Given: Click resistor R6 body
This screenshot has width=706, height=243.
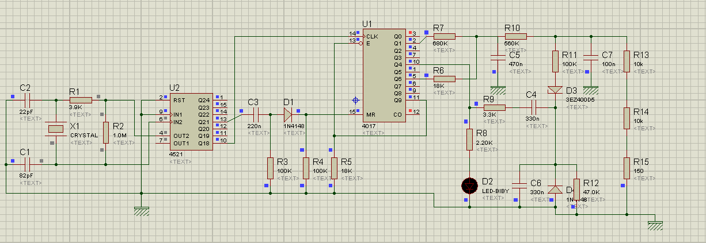Looking at the screenshot, I should click(x=443, y=79).
